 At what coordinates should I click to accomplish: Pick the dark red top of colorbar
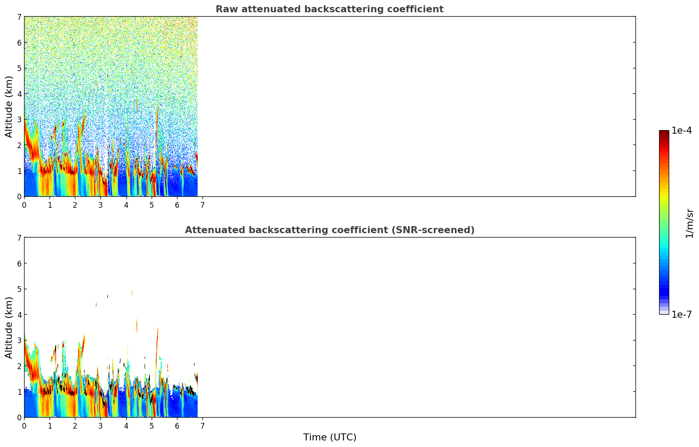click(x=664, y=133)
